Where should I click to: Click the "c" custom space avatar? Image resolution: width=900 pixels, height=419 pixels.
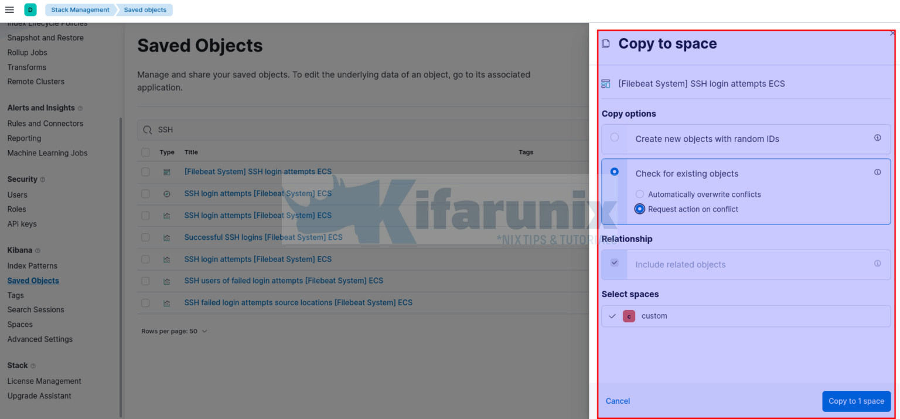[x=629, y=316]
